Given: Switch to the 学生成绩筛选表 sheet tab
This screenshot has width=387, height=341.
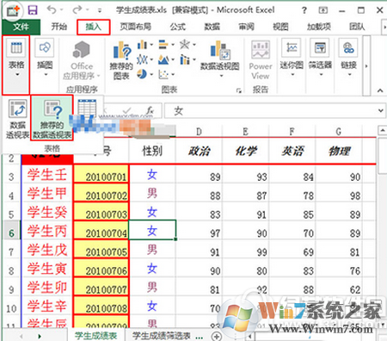Looking at the screenshot, I should (x=162, y=336).
